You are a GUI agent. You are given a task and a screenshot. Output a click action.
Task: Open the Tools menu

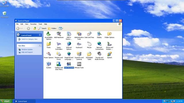pos(40,24)
